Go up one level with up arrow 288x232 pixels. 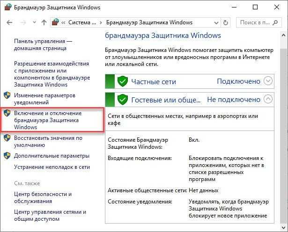pos(44,22)
